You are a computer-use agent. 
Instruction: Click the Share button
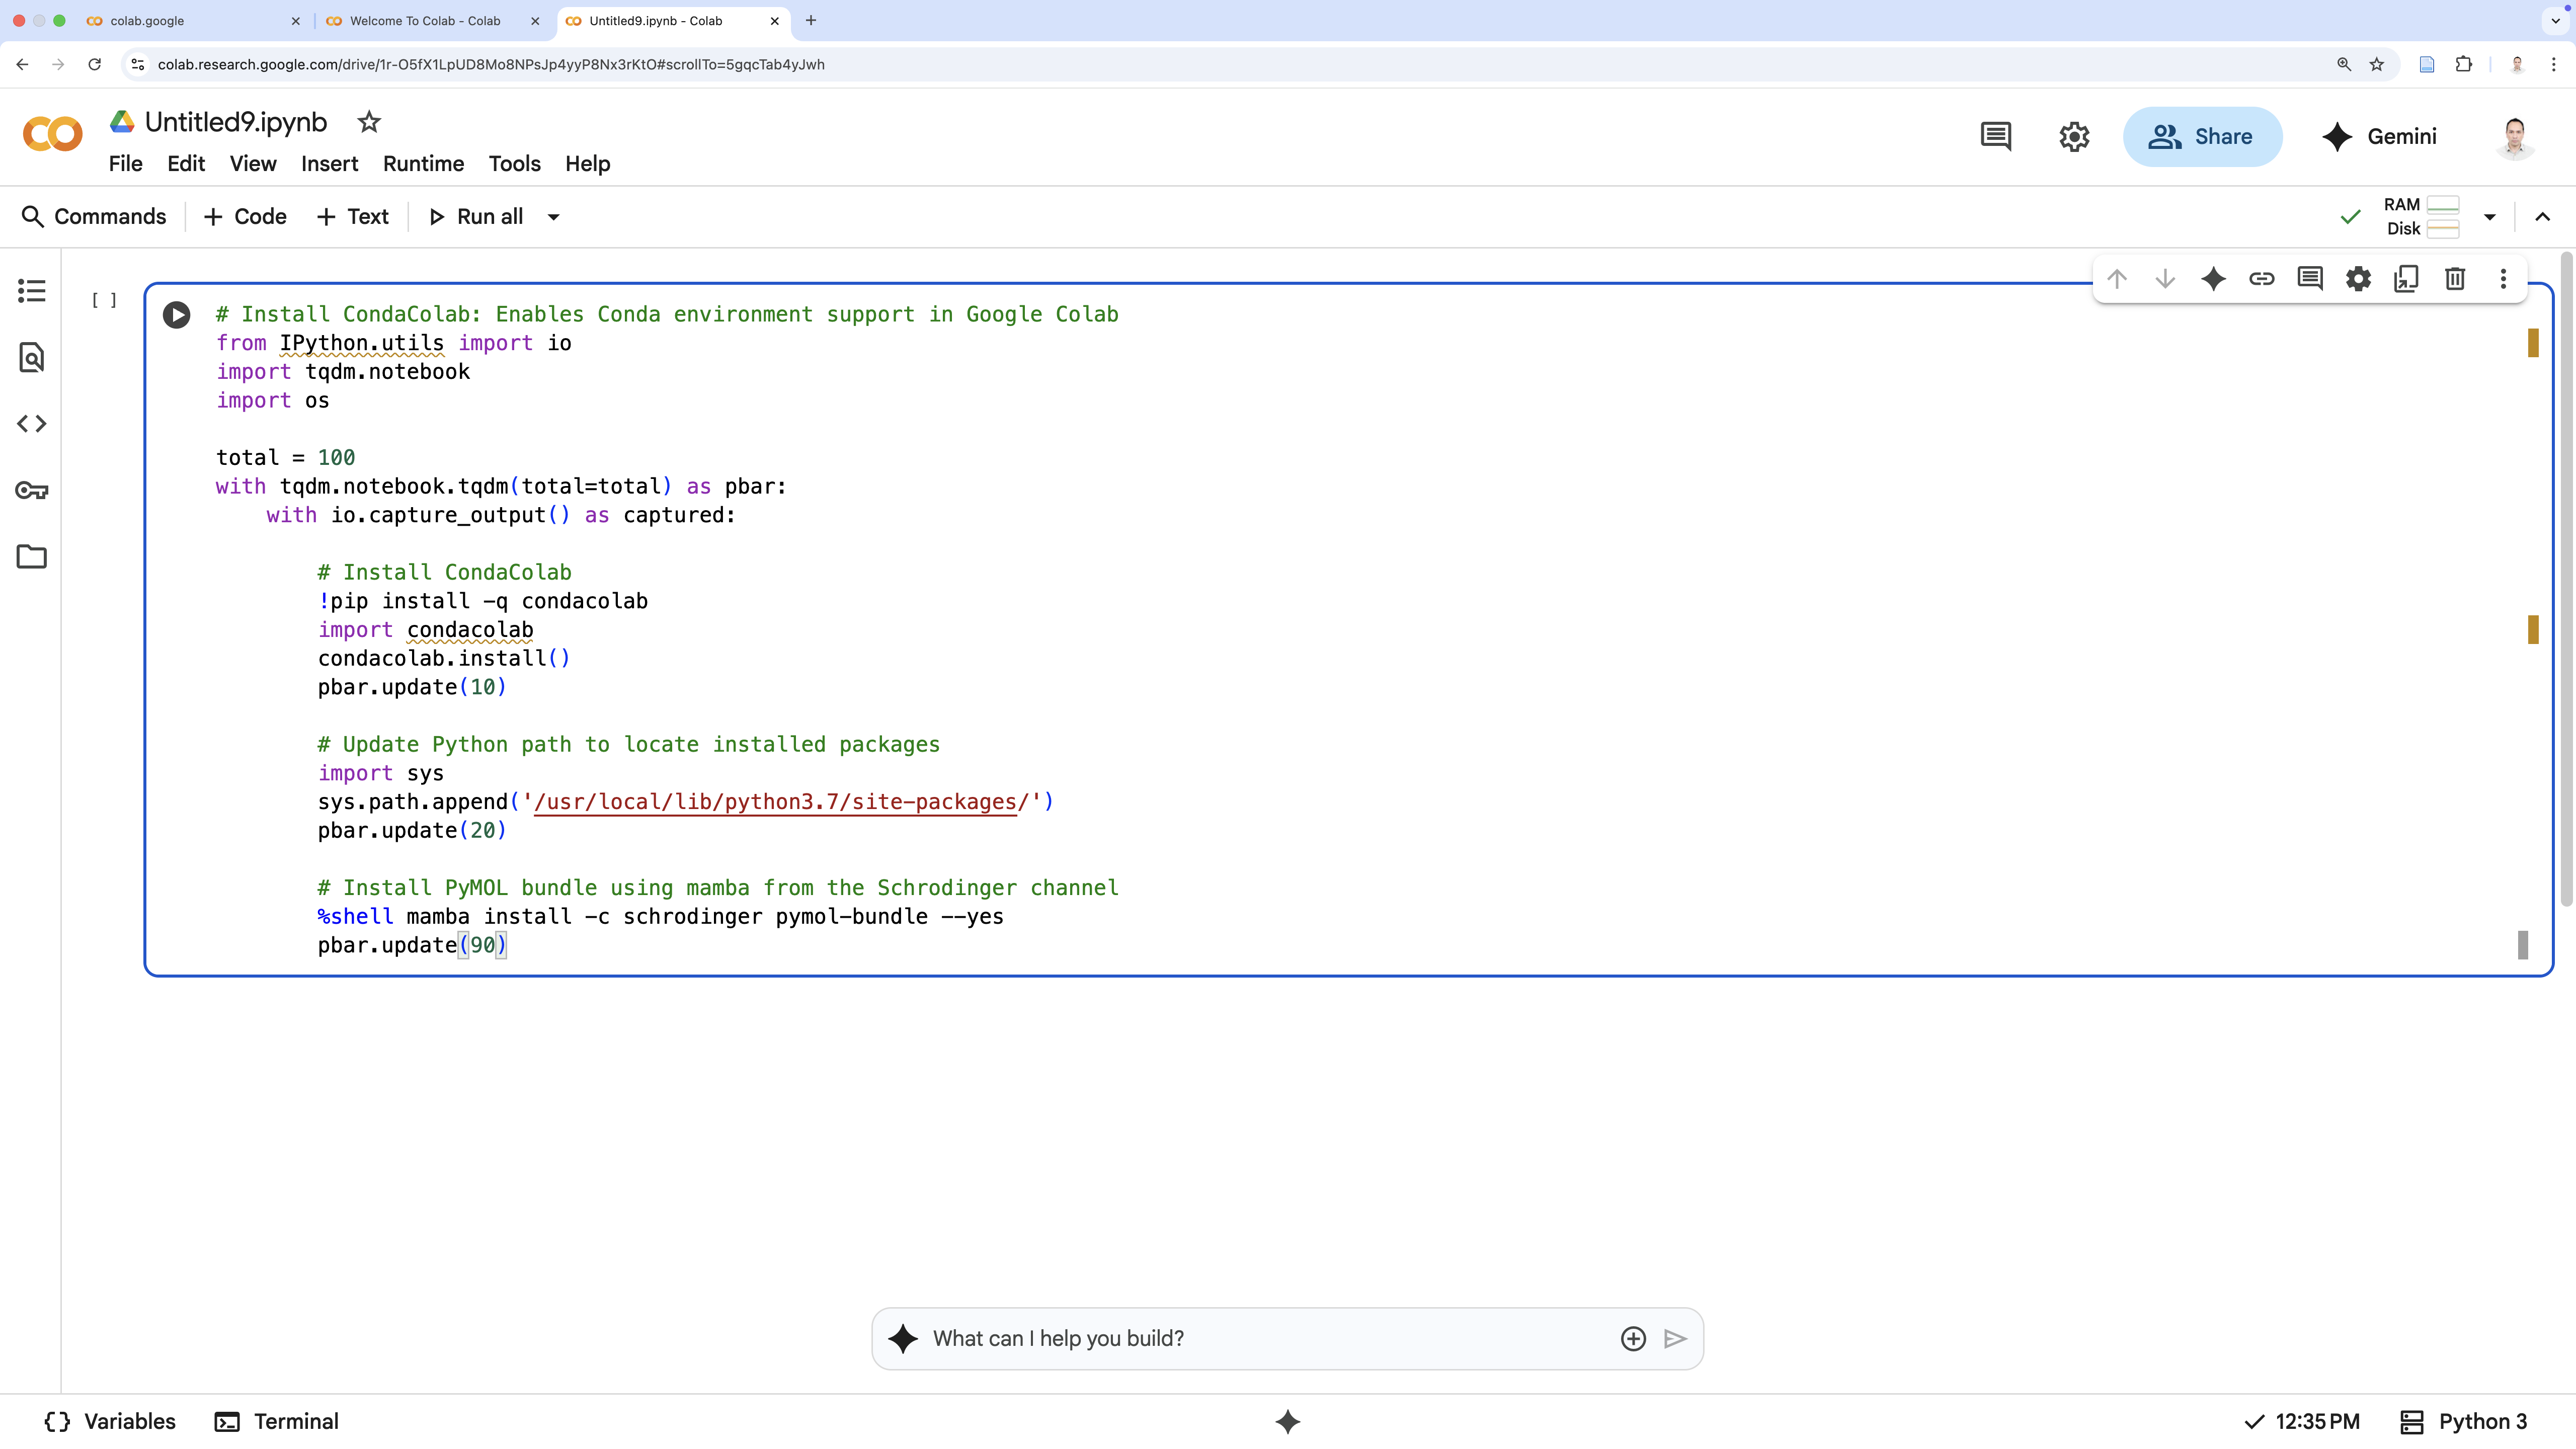coord(2202,137)
